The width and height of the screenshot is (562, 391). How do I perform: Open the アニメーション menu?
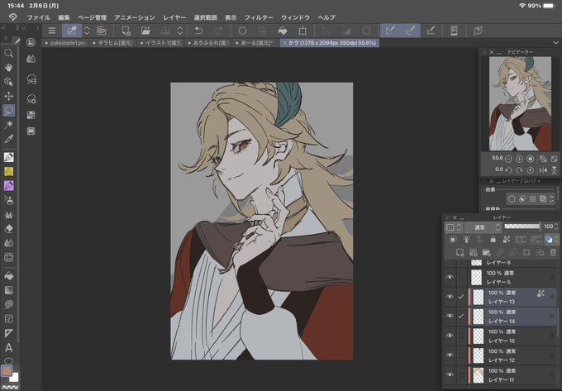click(135, 17)
